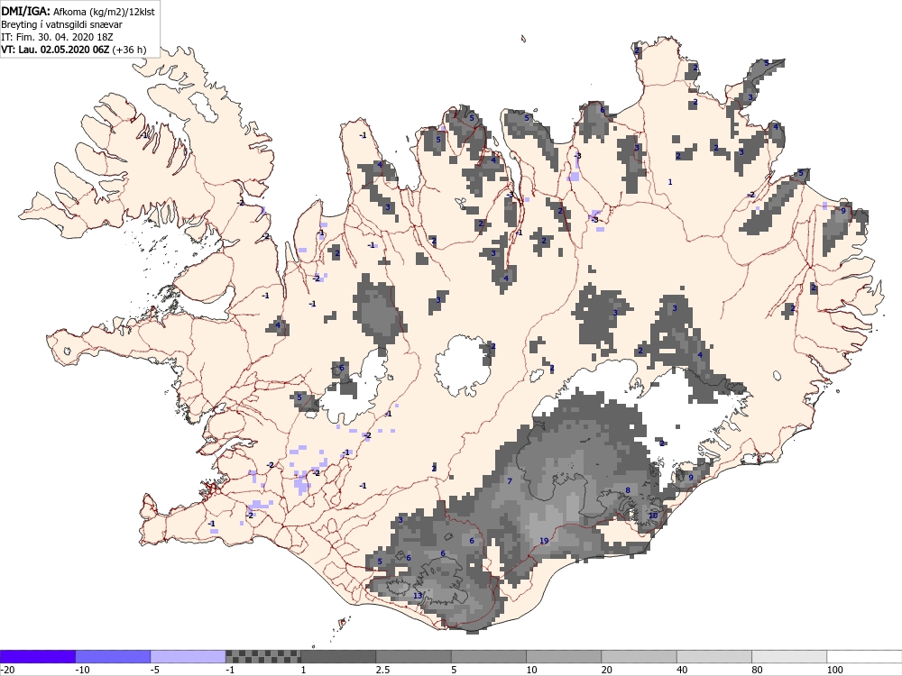Click the 'IT: Fim. 30. 04. 2020 18Z' line
Viewport: 902px width, 676px height.
point(57,37)
